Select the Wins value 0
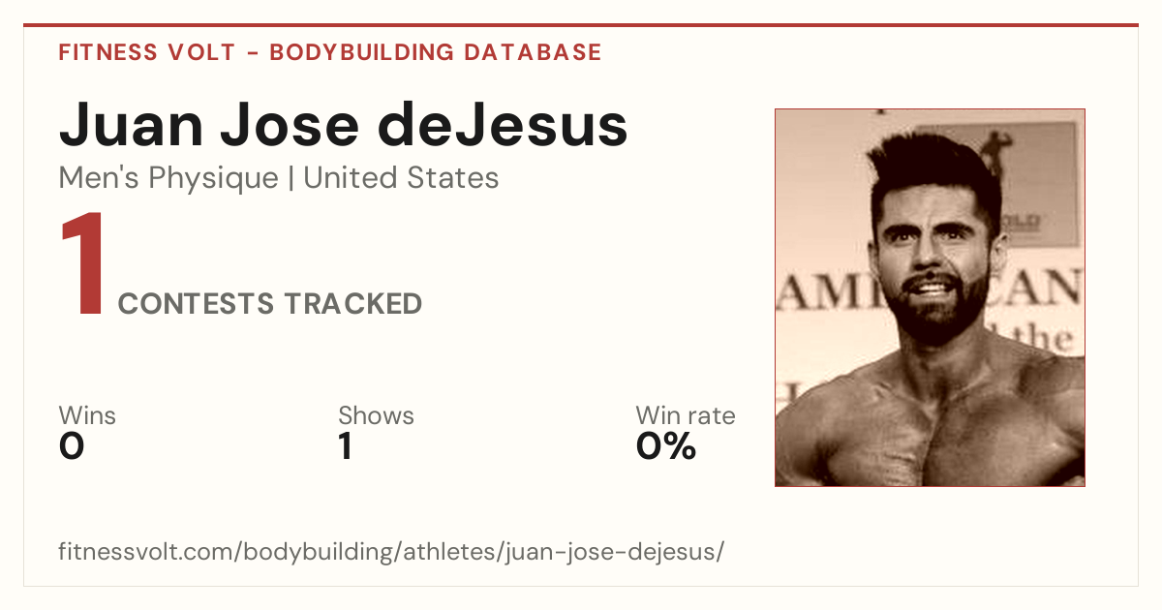The height and width of the screenshot is (610, 1162). [72, 446]
